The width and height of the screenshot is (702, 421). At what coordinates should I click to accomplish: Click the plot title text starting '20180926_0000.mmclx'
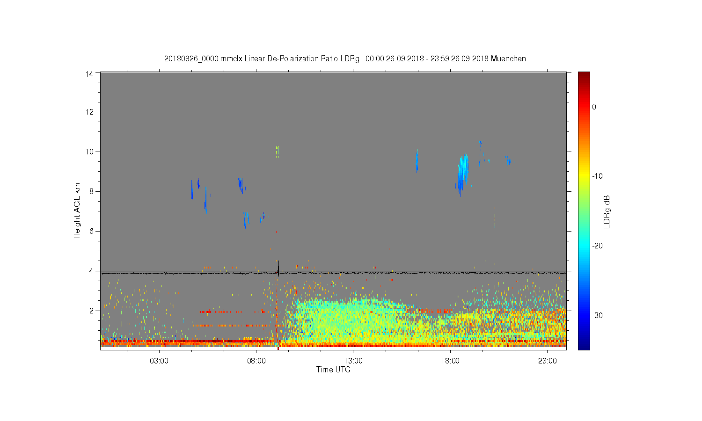click(x=345, y=59)
